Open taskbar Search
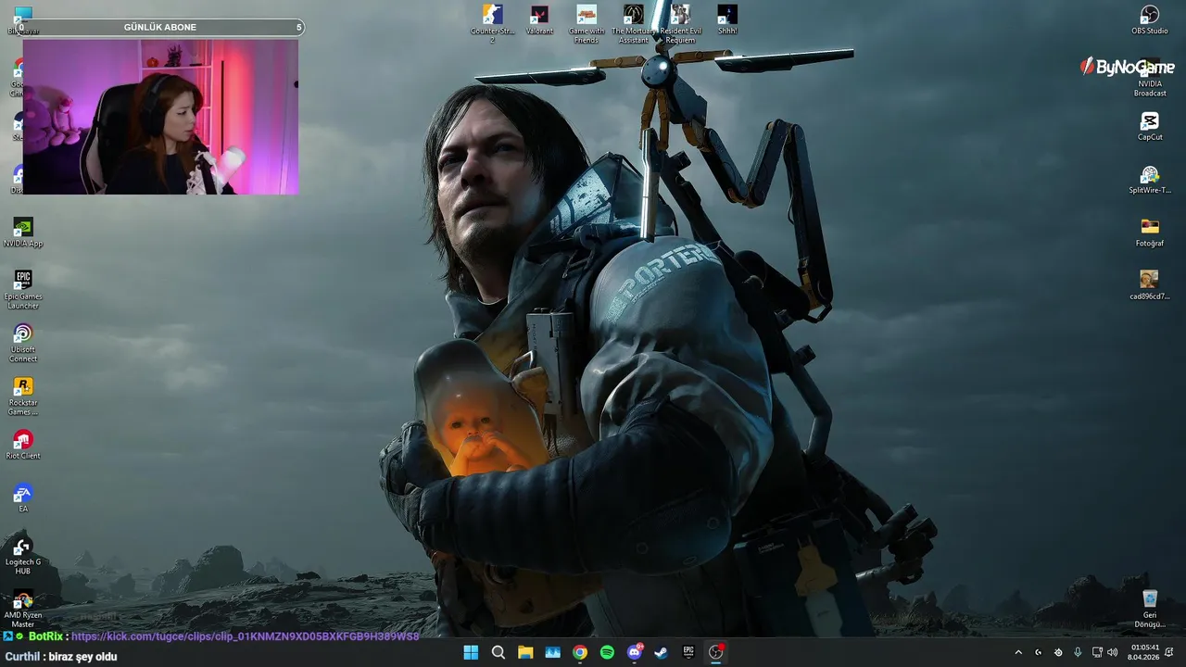This screenshot has width=1186, height=667. (x=498, y=652)
